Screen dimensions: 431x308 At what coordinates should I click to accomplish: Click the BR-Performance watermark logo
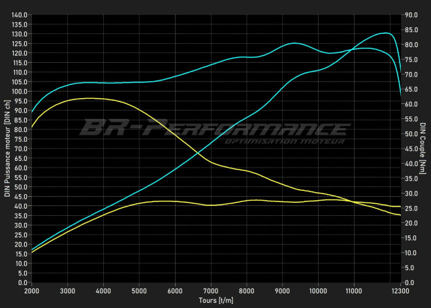[214, 126]
